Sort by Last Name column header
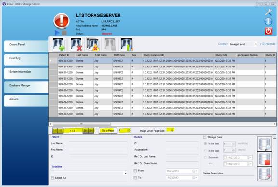278x187 pixels. (84, 55)
